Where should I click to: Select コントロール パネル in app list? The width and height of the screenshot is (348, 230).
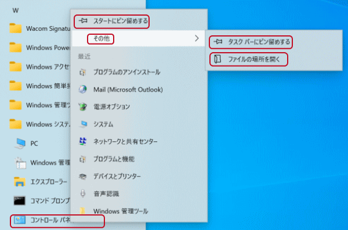50,220
